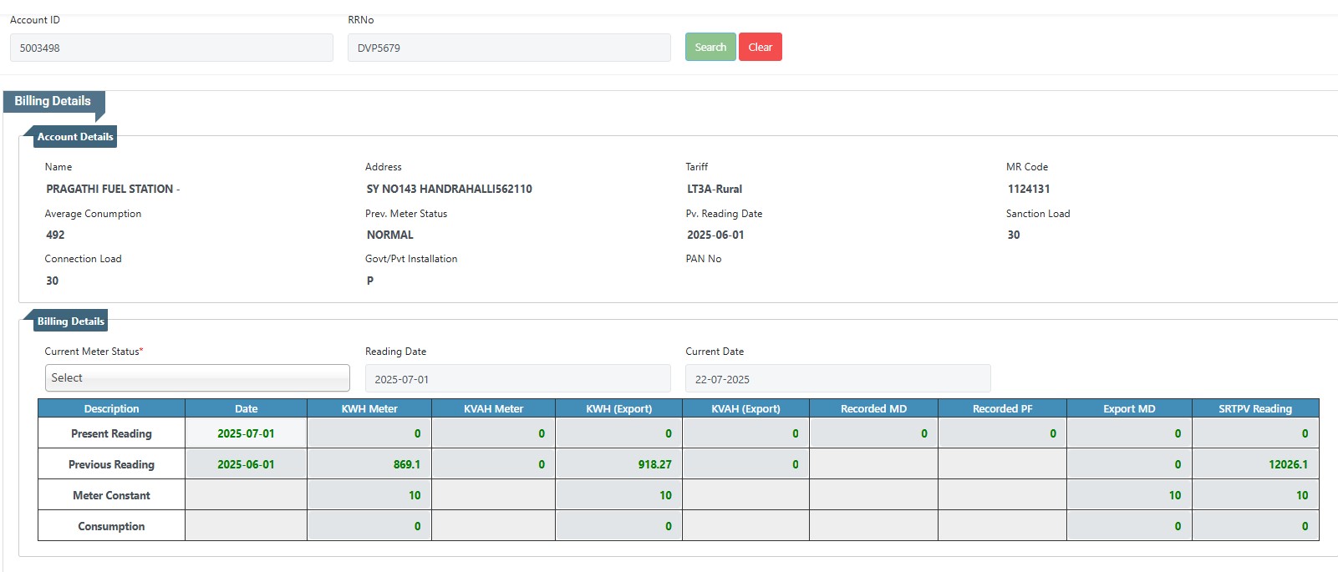This screenshot has width=1338, height=572.
Task: Click the KWH Meter column header
Action: [369, 408]
